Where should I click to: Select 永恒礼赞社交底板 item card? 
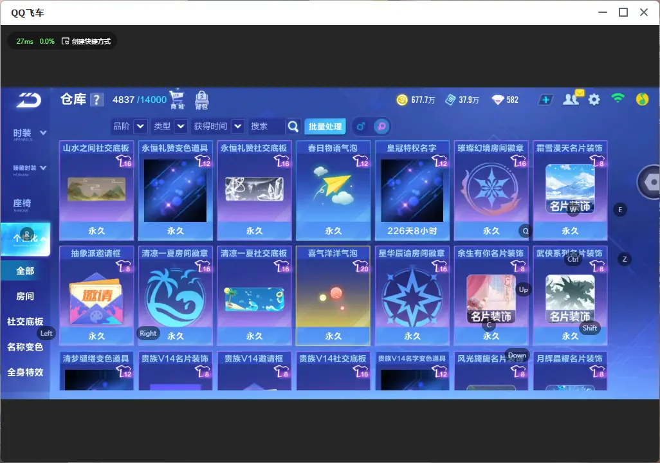coord(254,190)
